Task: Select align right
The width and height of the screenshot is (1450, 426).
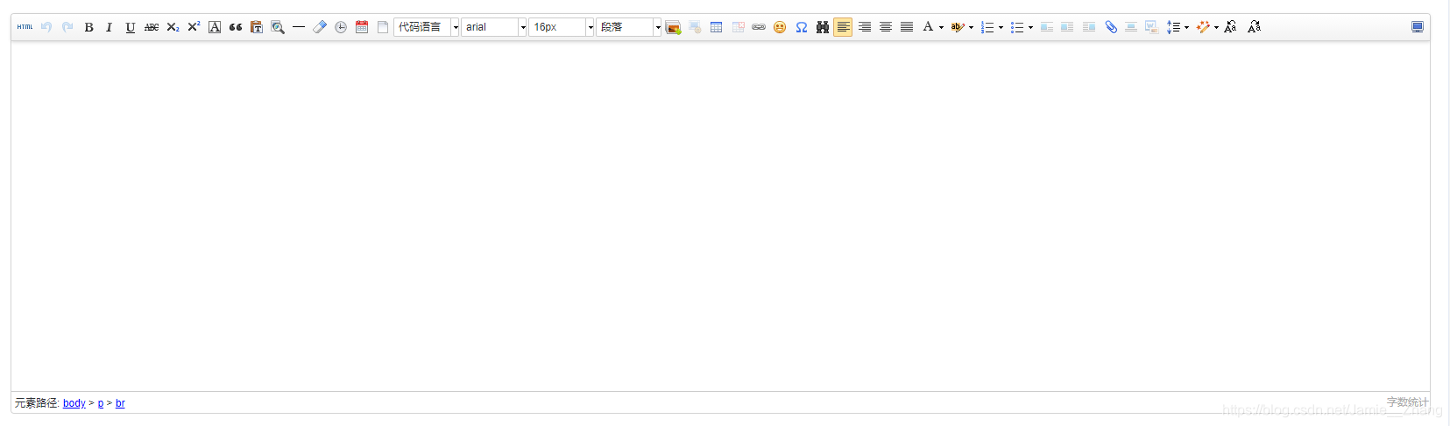Action: (865, 27)
